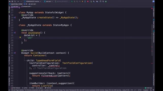Click the Debug bug icon in toolbar
Viewport: 163px width, 91px height.
[x=74, y=2]
